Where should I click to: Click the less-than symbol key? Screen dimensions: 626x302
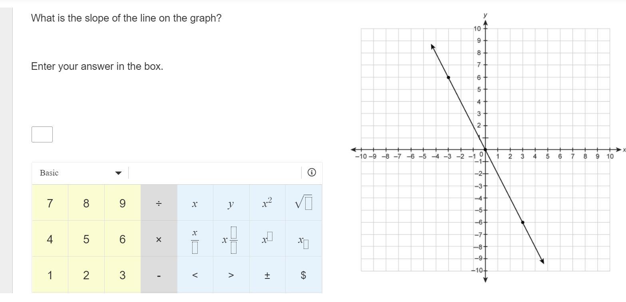[195, 275]
